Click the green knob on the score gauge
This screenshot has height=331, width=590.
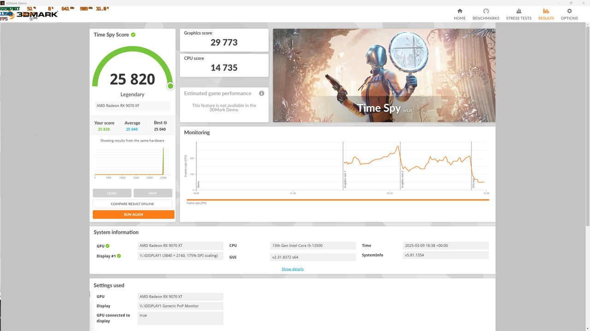tap(170, 86)
